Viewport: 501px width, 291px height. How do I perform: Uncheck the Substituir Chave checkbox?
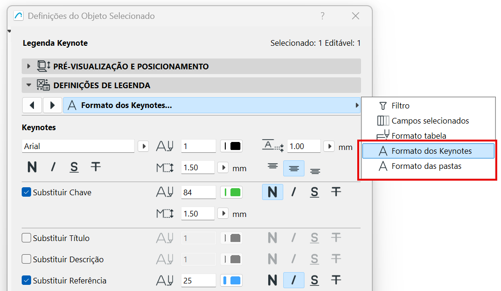pos(26,192)
